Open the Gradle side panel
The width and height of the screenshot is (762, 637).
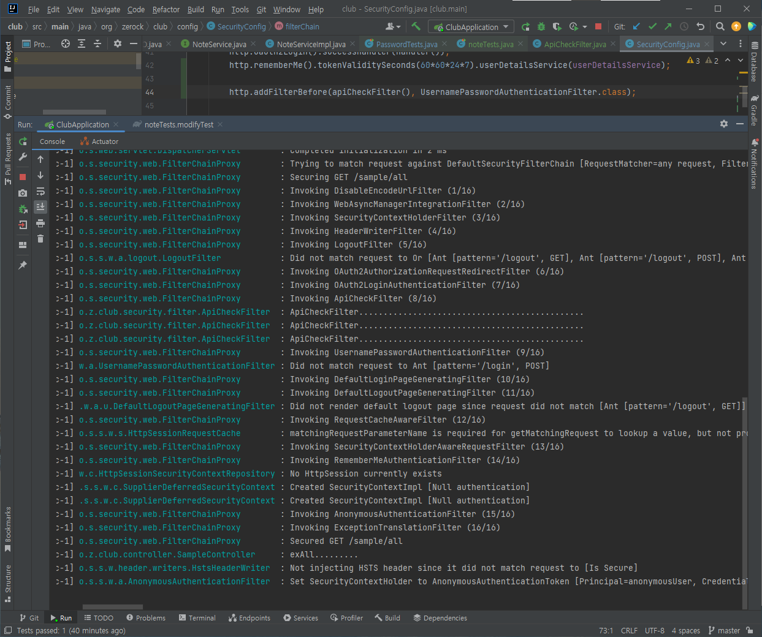click(x=755, y=110)
